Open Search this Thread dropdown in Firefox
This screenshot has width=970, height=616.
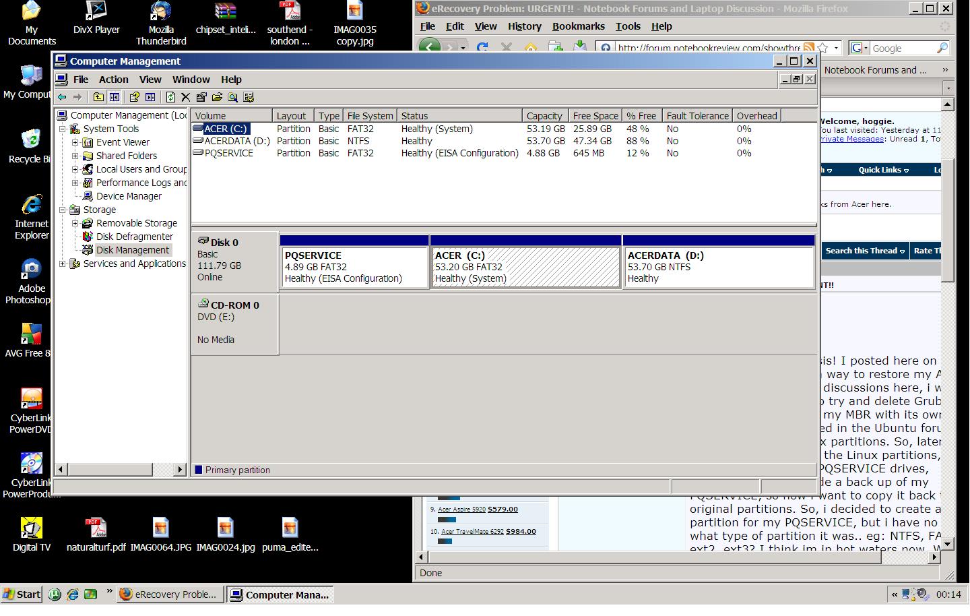[x=865, y=251]
